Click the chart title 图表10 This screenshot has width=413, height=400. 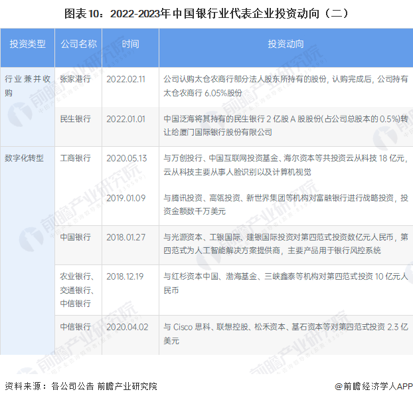coord(206,14)
